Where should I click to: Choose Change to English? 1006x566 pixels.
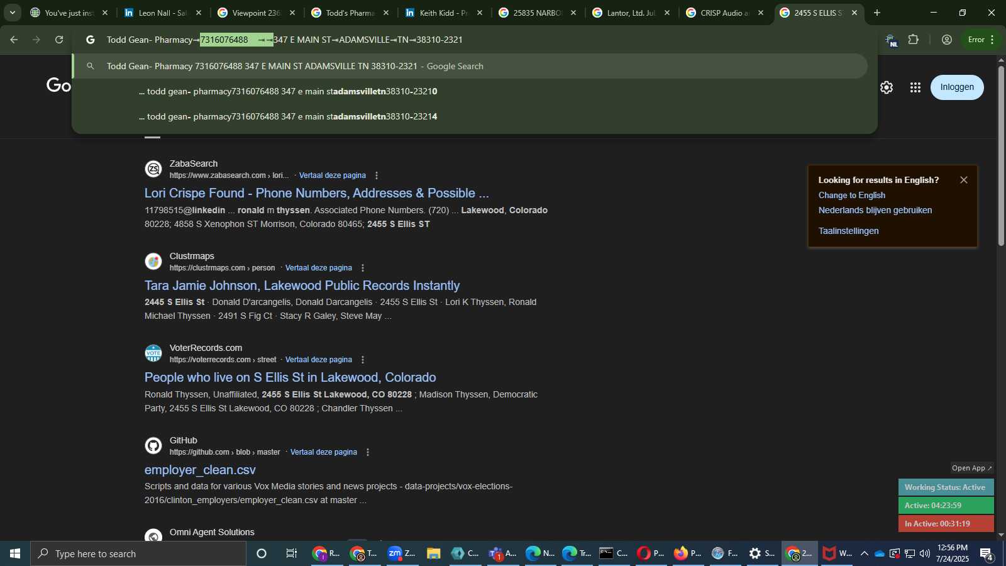click(851, 196)
